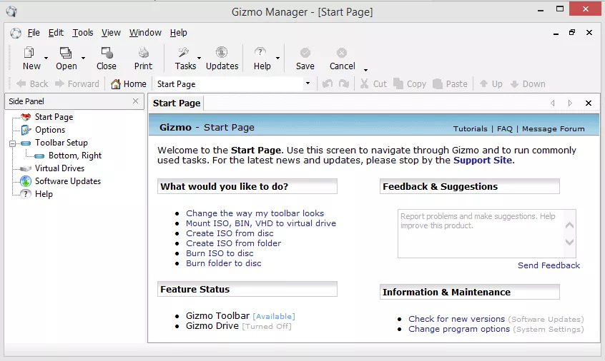Open Software Updates in side panel

click(67, 181)
